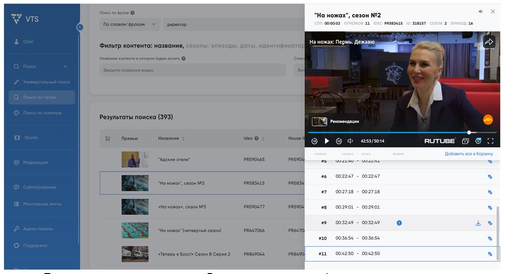Click the video progress bar handle

(x=469, y=132)
